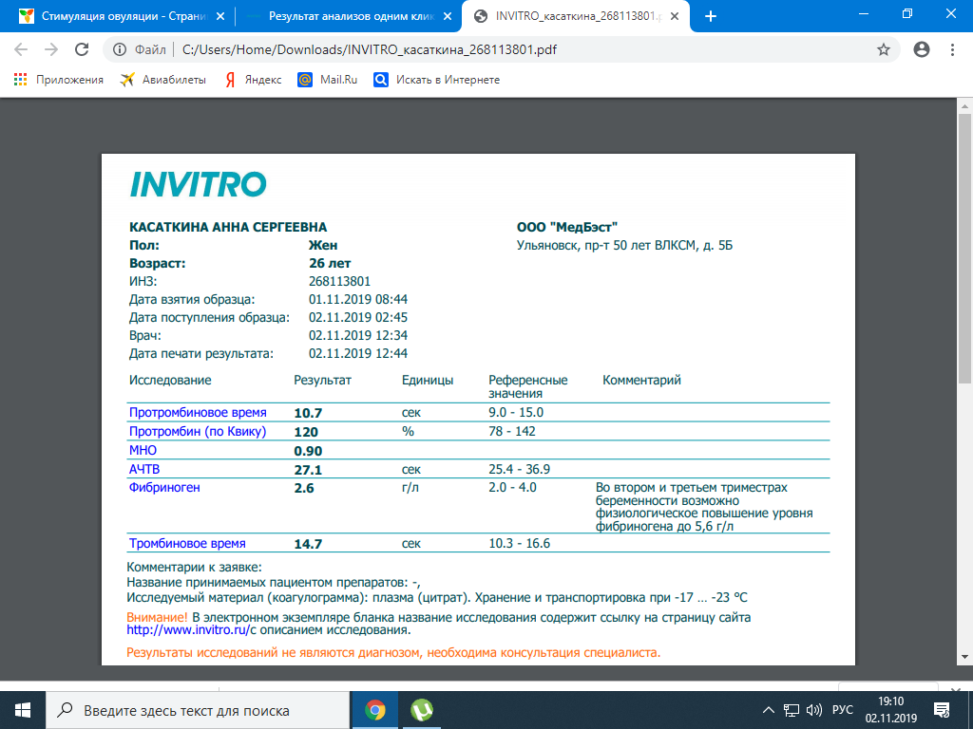
Task: Click the INVITRO logo in the document
Action: (198, 184)
